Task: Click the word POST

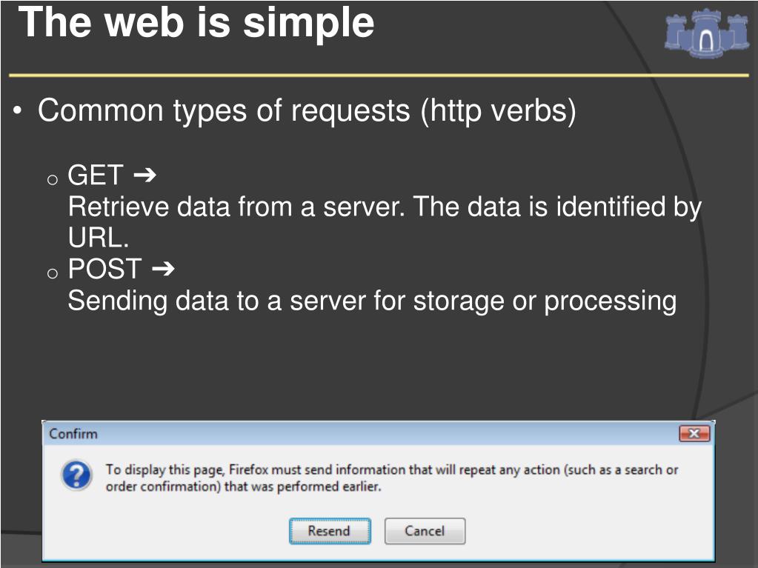Action: [105, 268]
